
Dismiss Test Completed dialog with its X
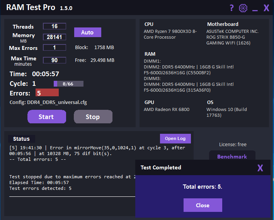pyautogui.click(x=260, y=168)
